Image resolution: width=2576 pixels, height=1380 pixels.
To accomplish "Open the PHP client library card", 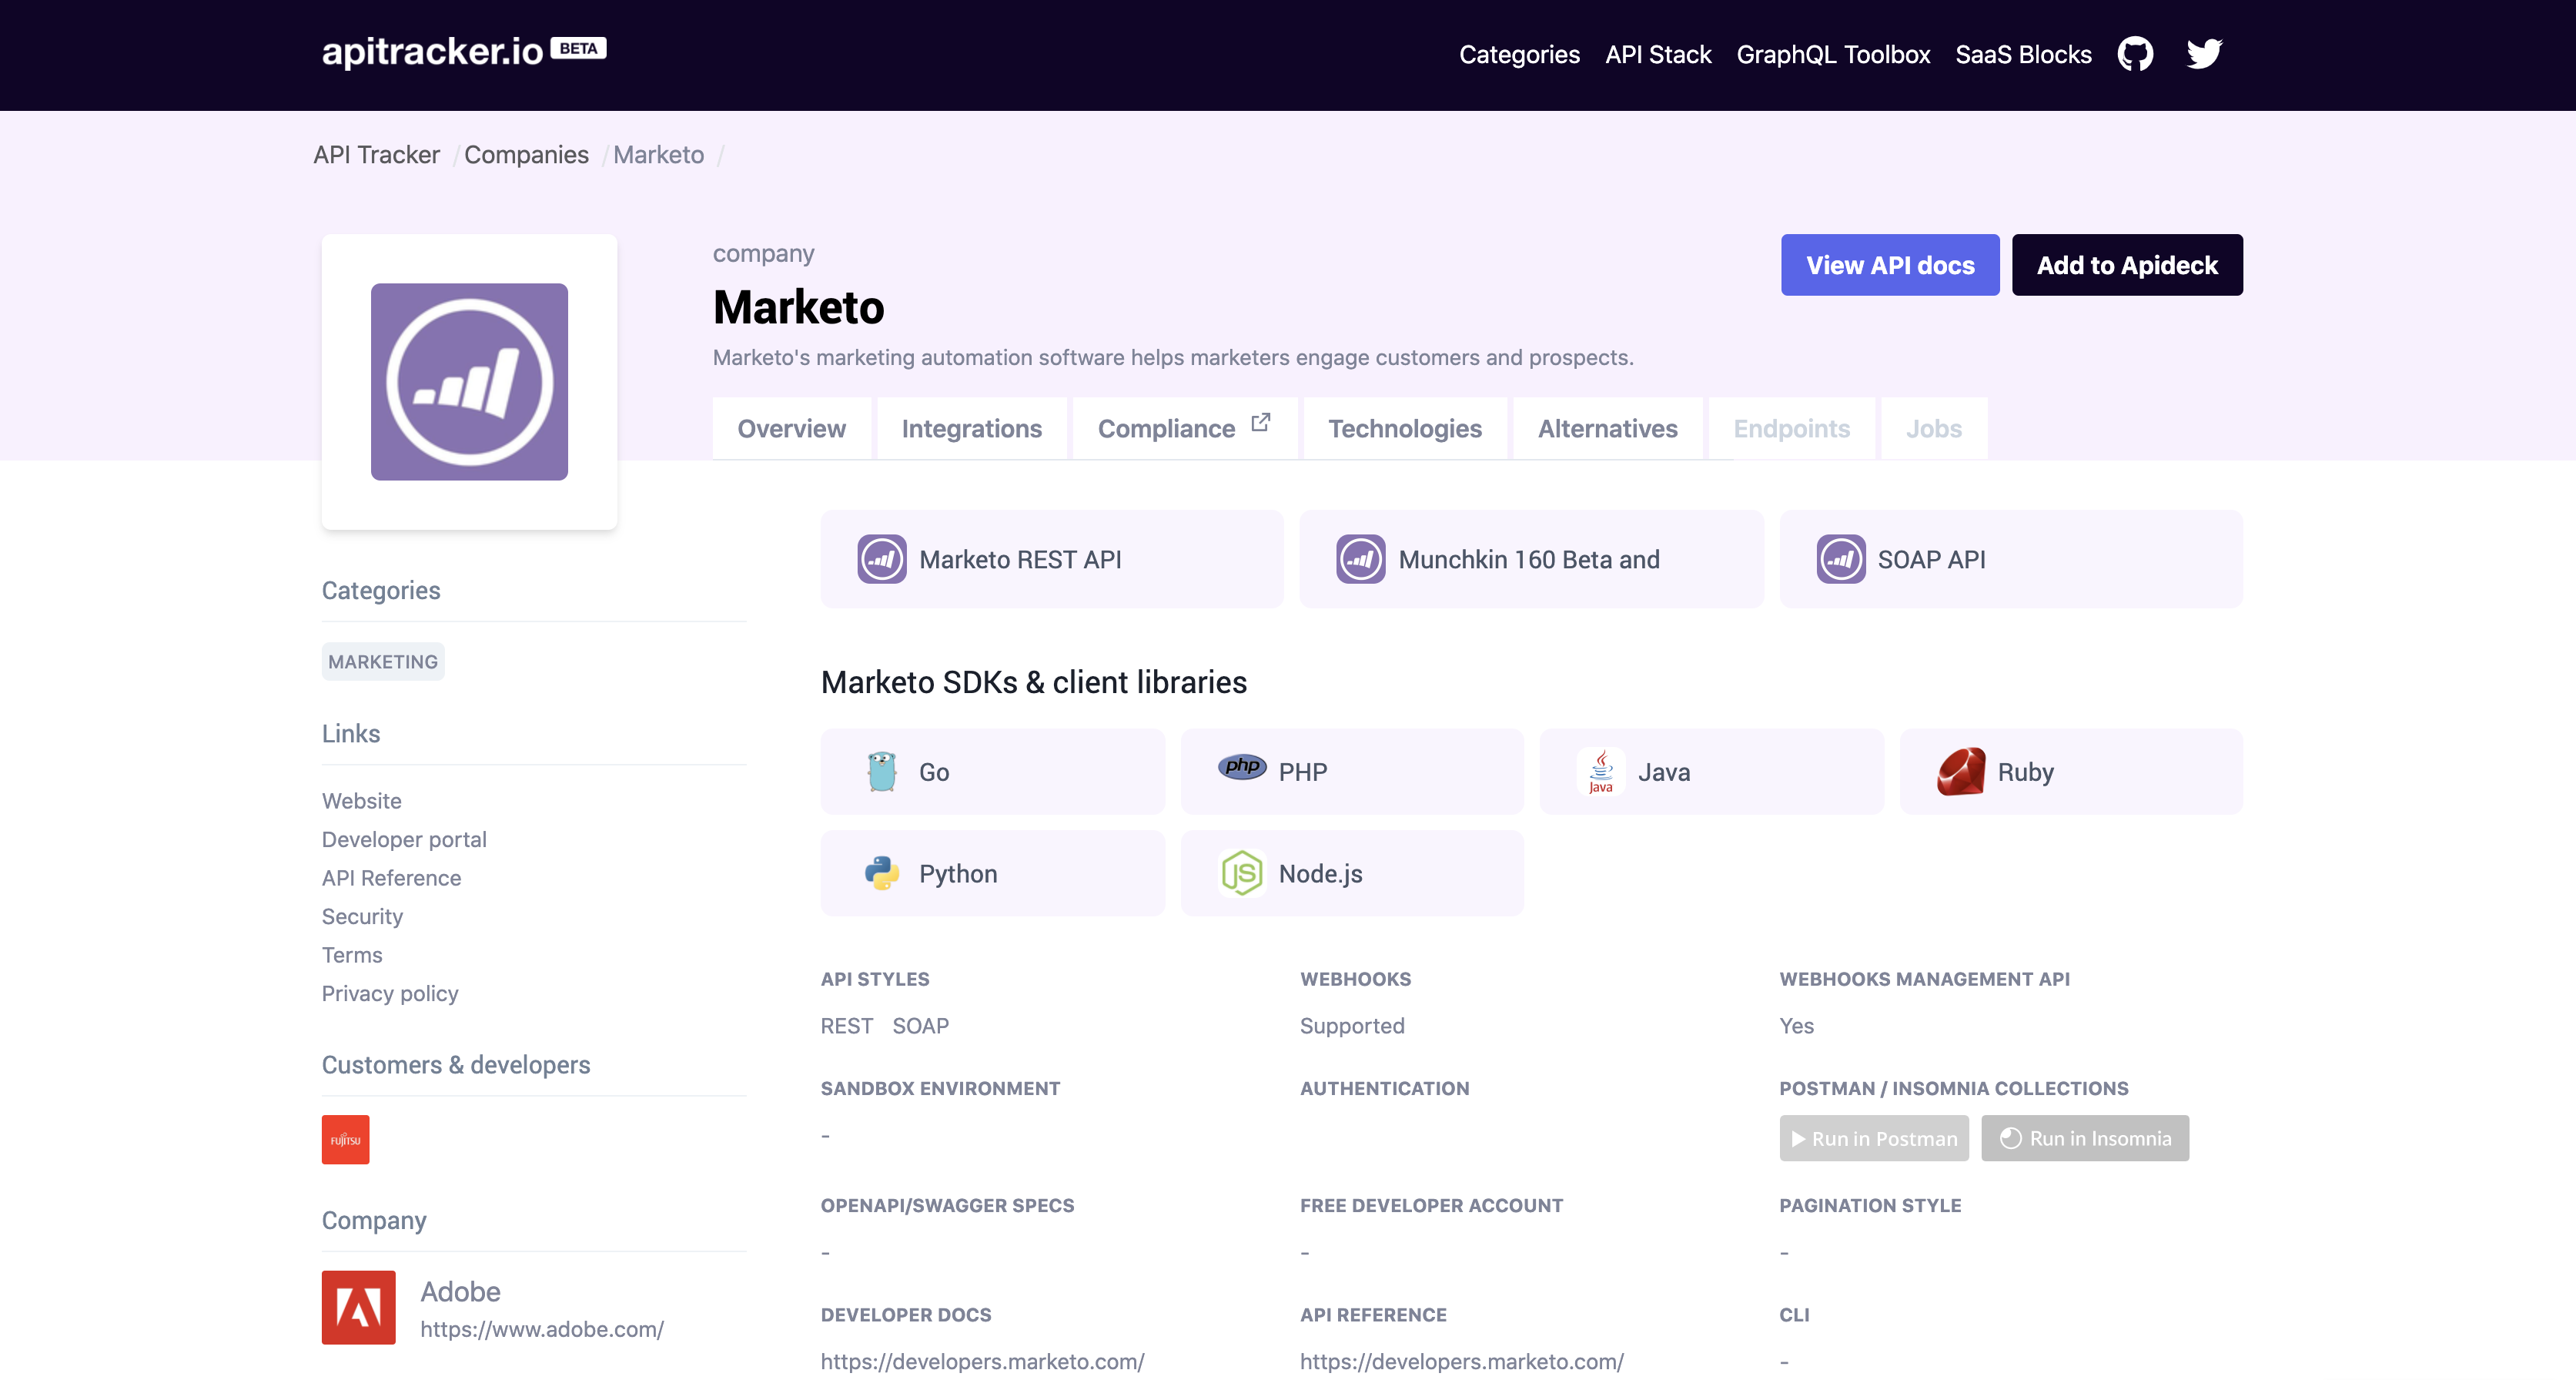I will [1351, 772].
